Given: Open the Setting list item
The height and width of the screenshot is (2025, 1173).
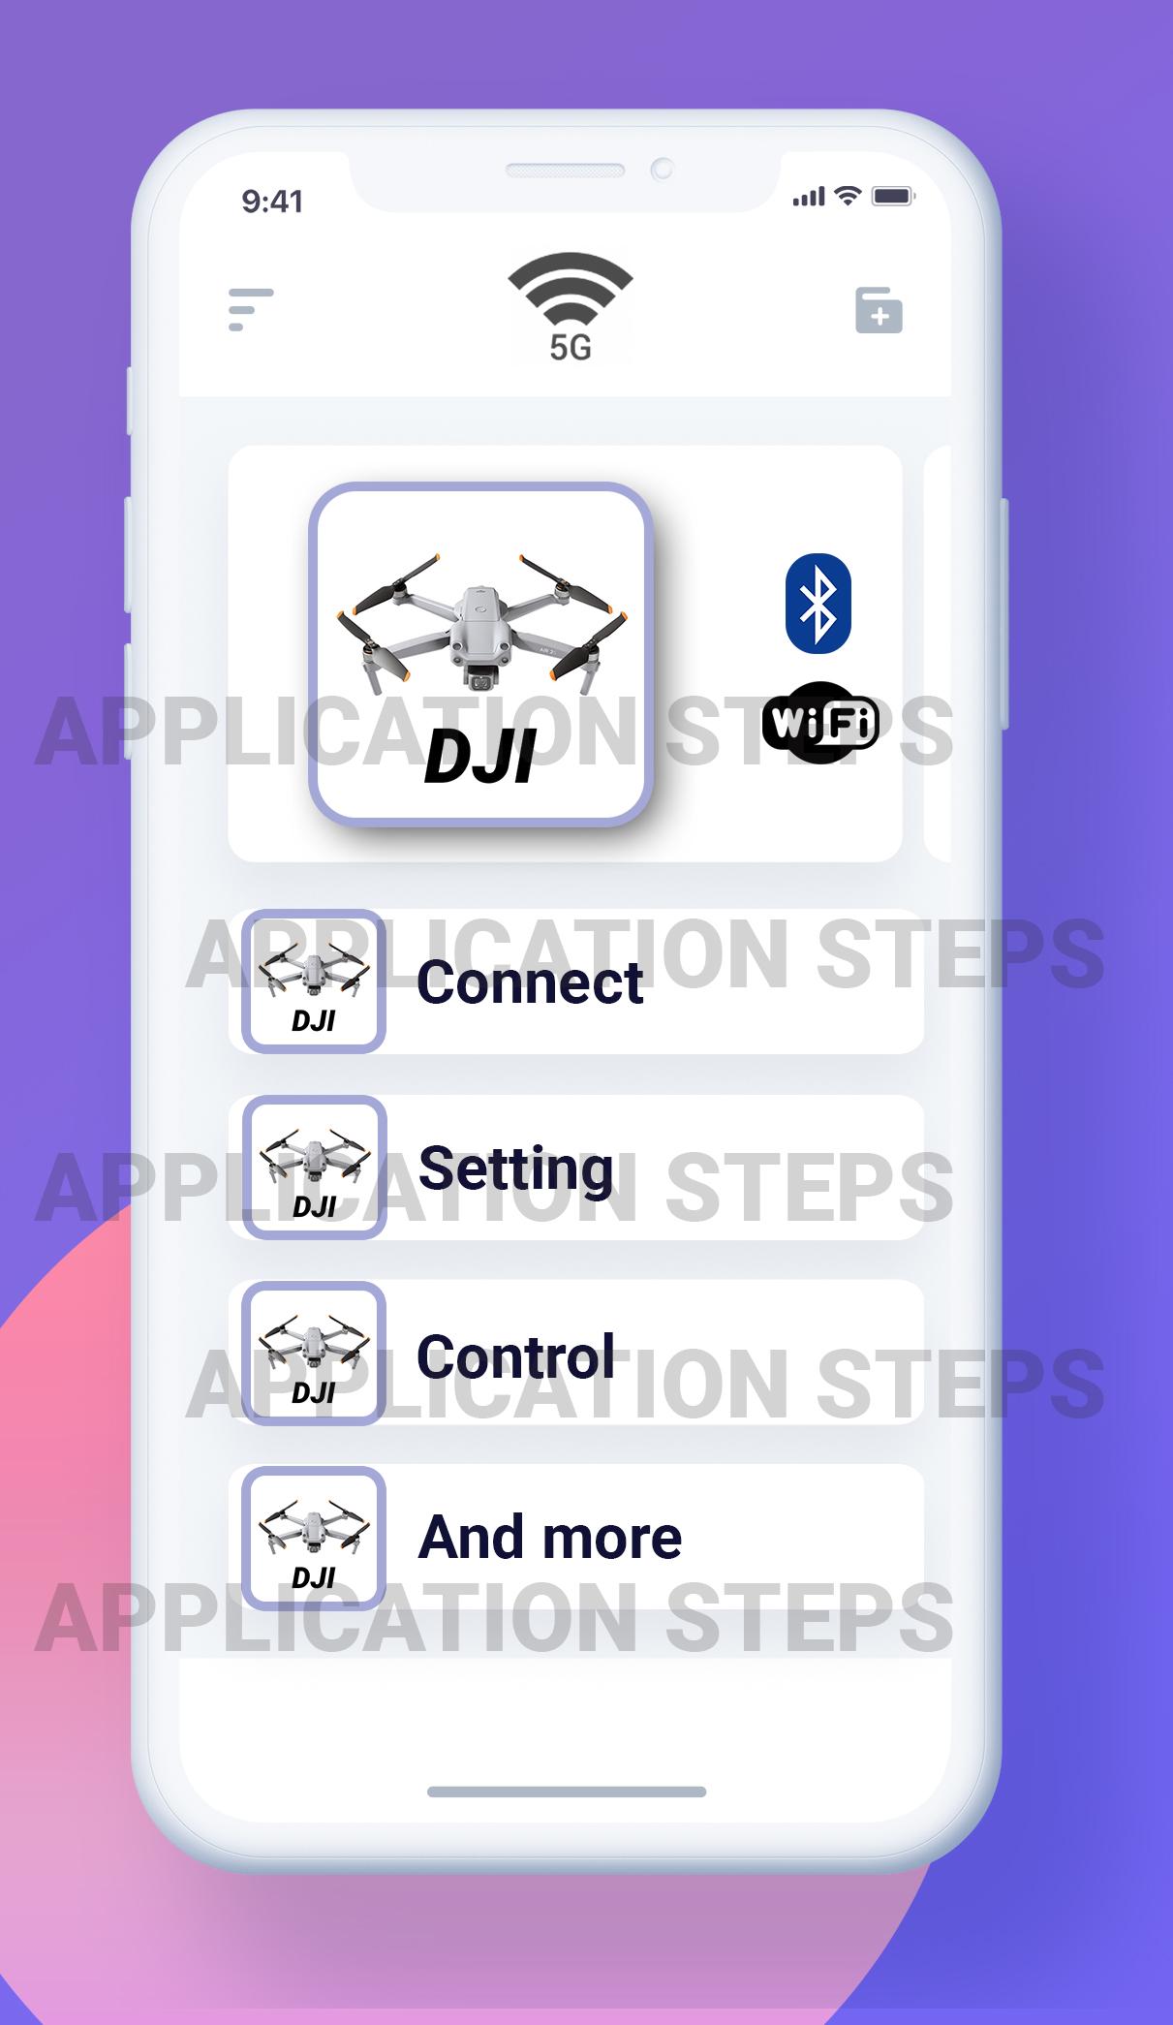Looking at the screenshot, I should [x=575, y=1168].
